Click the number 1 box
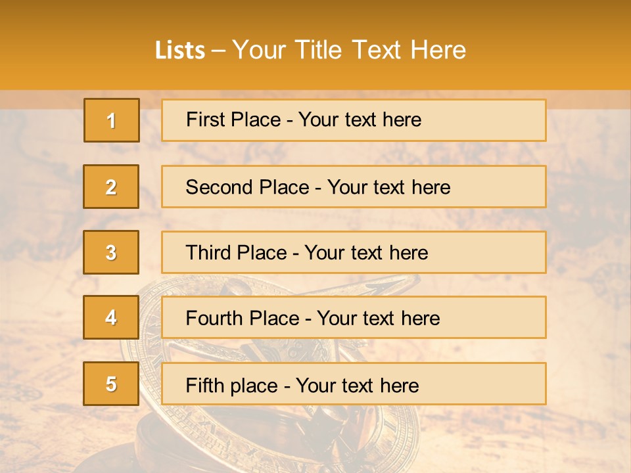The height and width of the screenshot is (473, 631). (112, 120)
